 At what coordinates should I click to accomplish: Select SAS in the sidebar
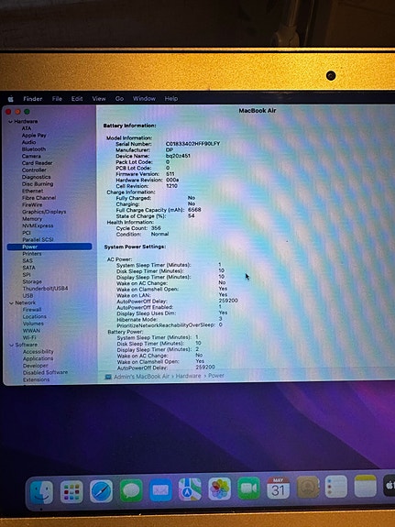tap(27, 261)
